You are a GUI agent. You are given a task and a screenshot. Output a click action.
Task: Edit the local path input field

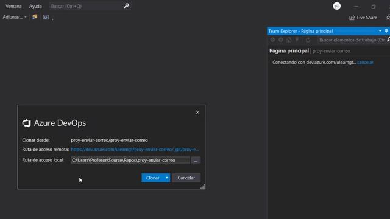[130, 160]
